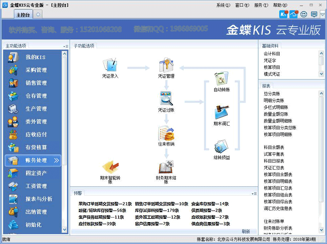Open the 往来核销 write-off icon
Viewport: 327px width, 244px height.
[x=166, y=133]
